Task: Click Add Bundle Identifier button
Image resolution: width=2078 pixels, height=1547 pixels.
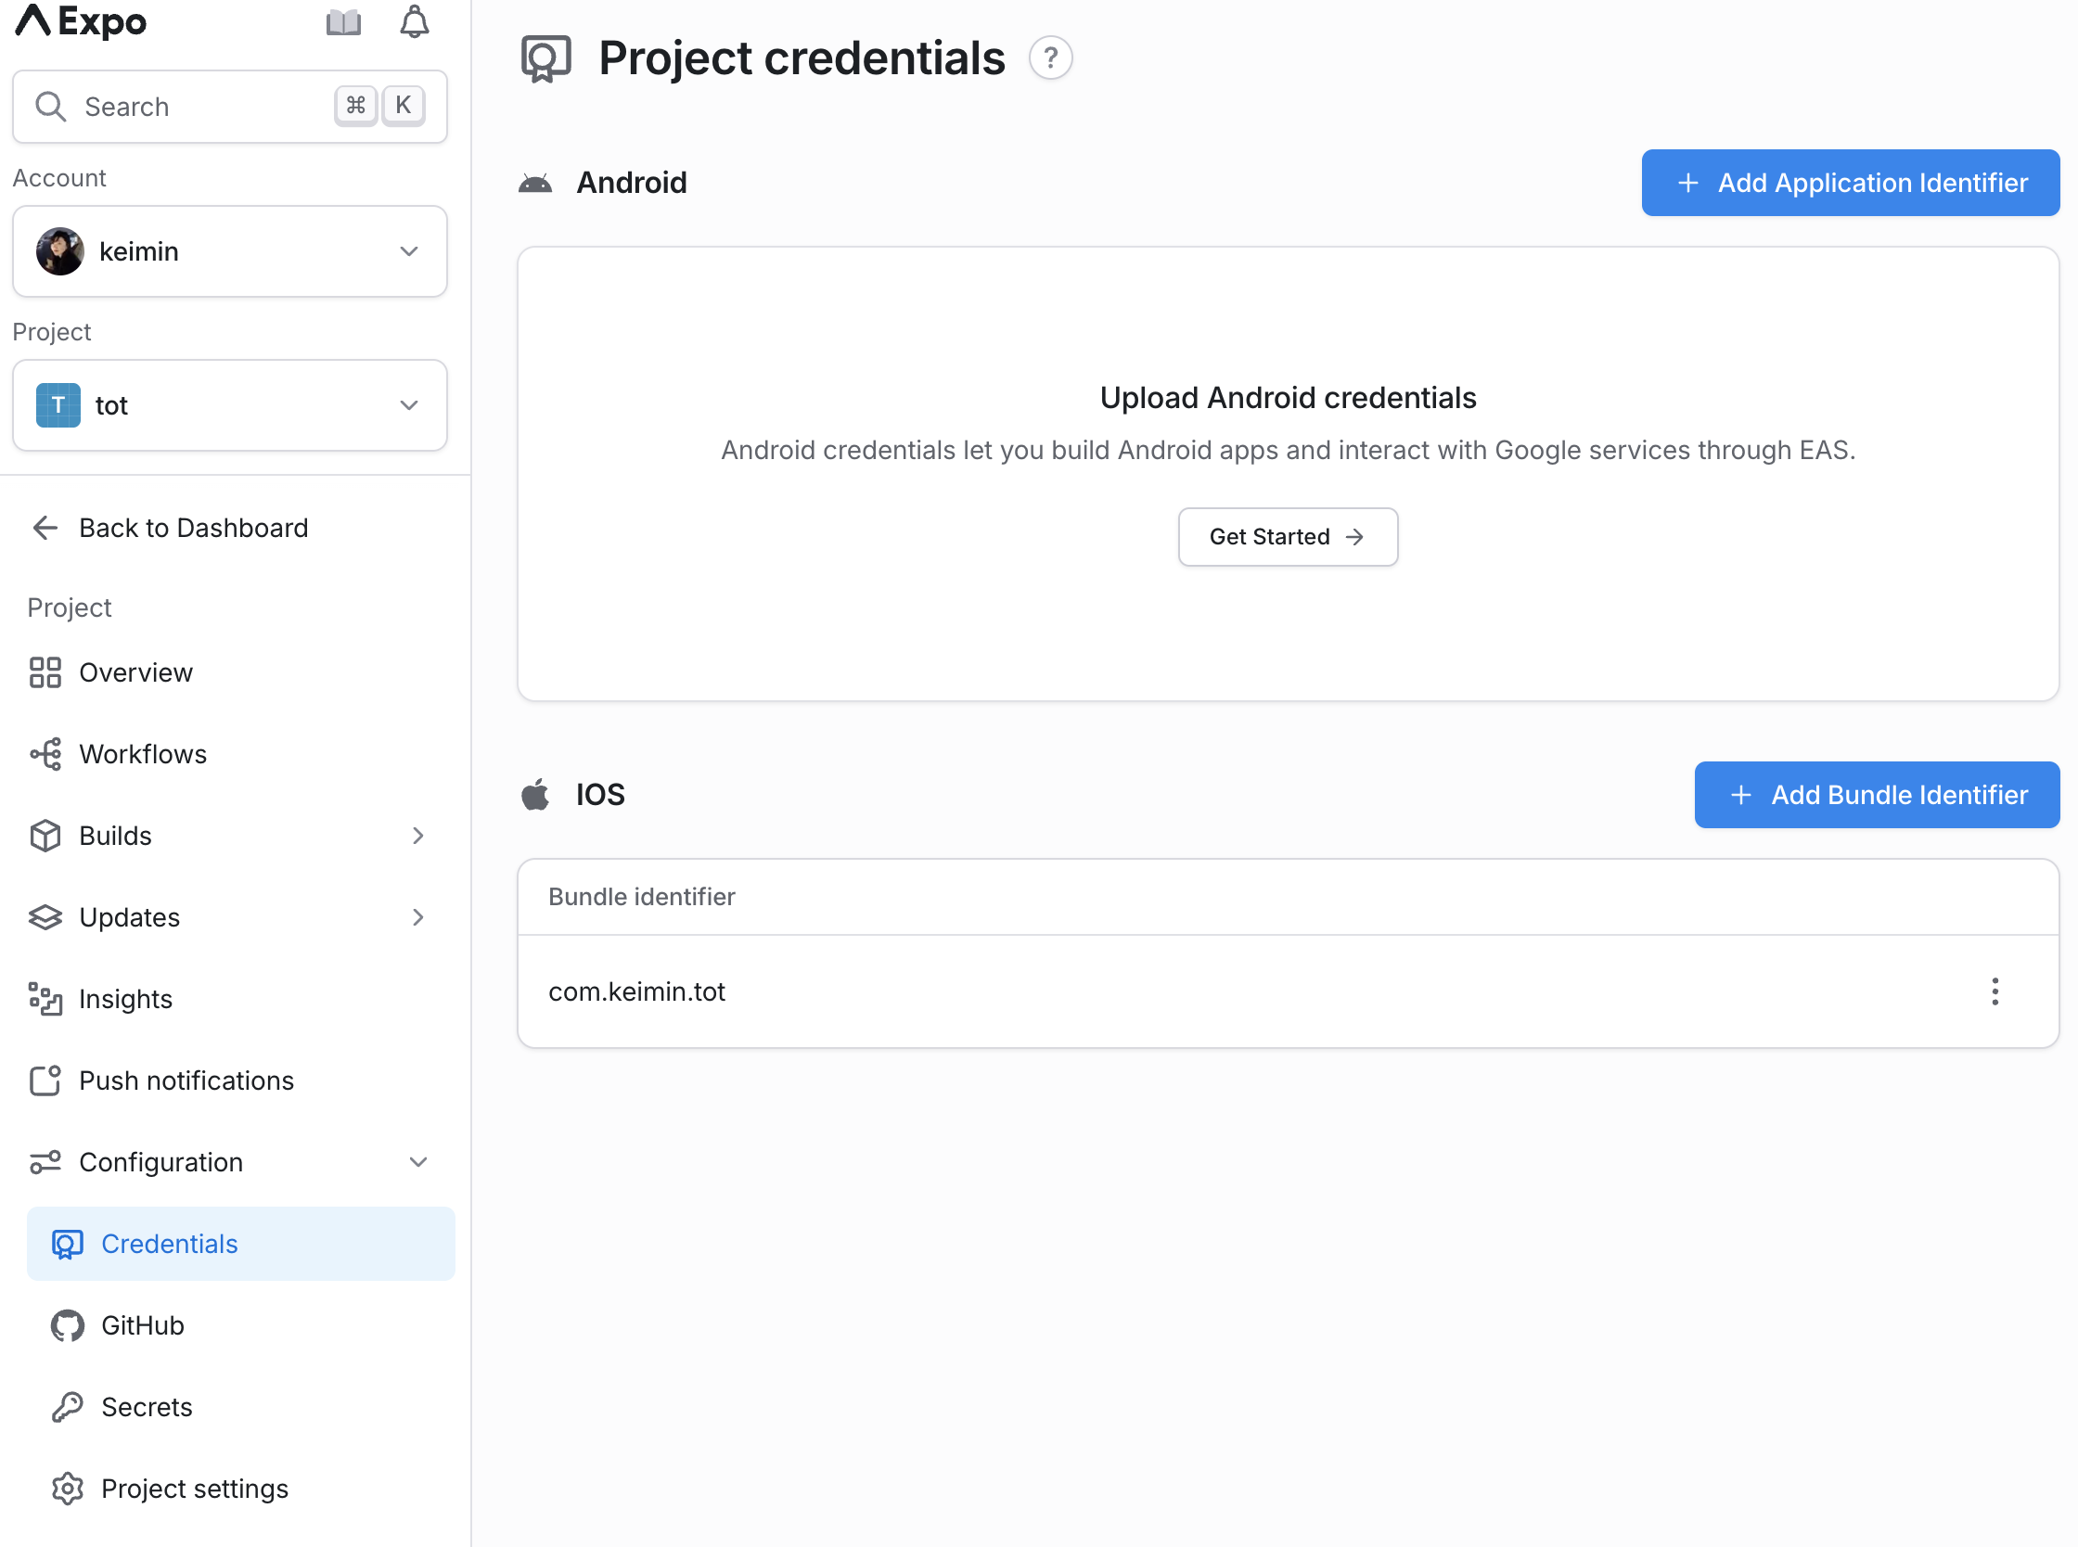Action: pos(1876,795)
